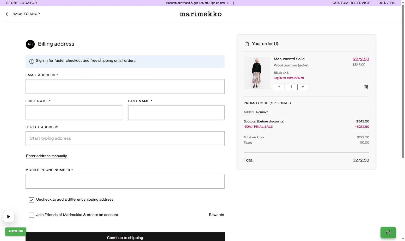Screen dimensions: 405x241
Task: Click Continue to shipping button
Action: point(125,237)
